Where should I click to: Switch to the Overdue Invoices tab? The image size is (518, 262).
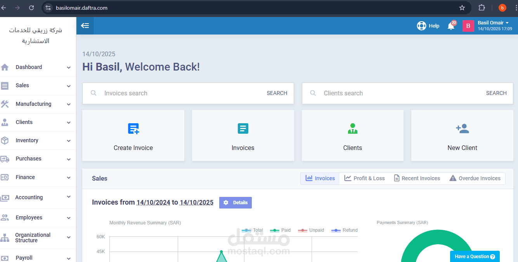(475, 178)
